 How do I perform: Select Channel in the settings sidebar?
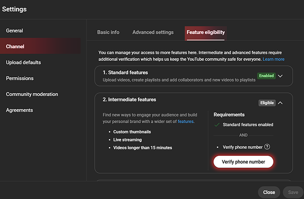pyautogui.click(x=15, y=46)
